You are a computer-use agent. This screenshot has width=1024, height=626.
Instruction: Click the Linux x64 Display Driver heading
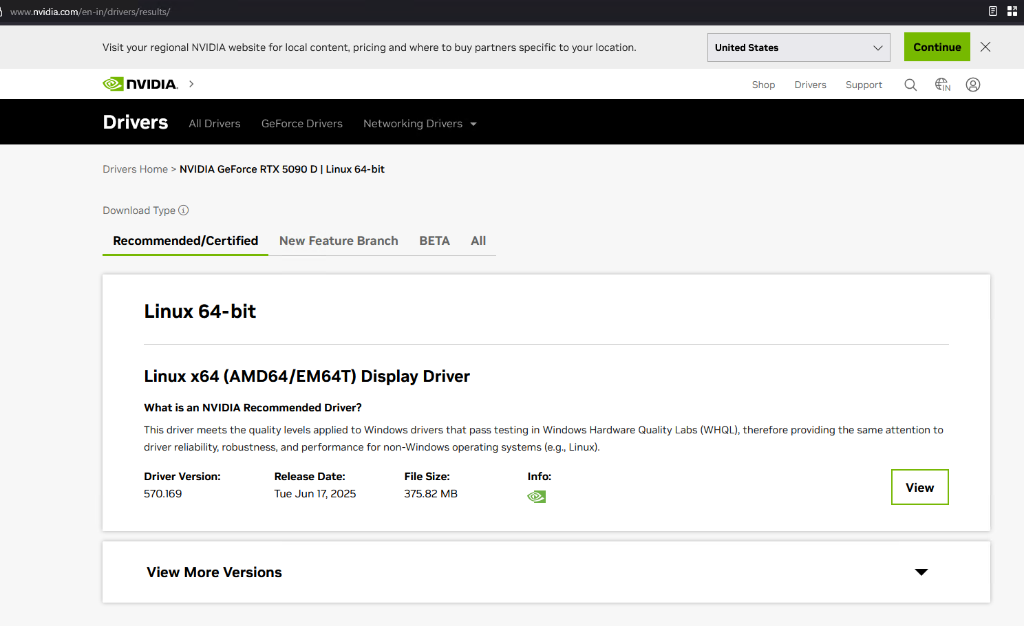[x=307, y=376]
